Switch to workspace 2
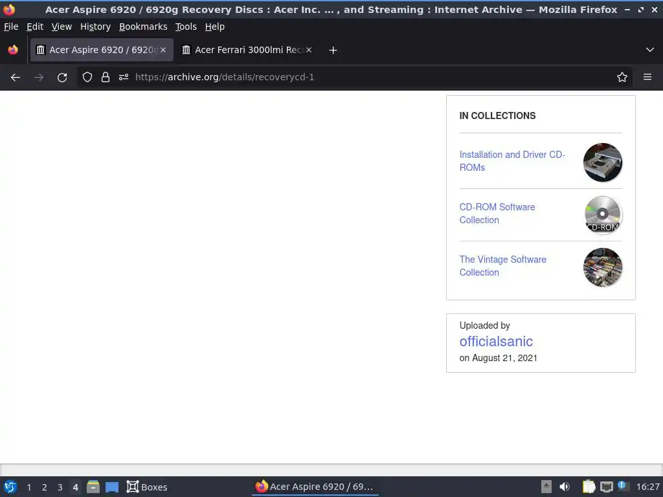The height and width of the screenshot is (497, 663). 45,487
